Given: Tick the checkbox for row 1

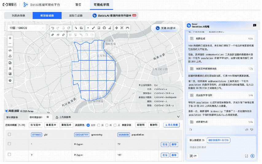Looking at the screenshot, I should point(9,144).
